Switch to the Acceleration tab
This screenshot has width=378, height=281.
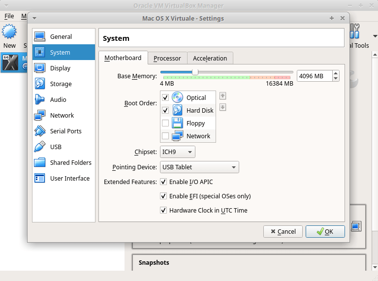click(210, 59)
